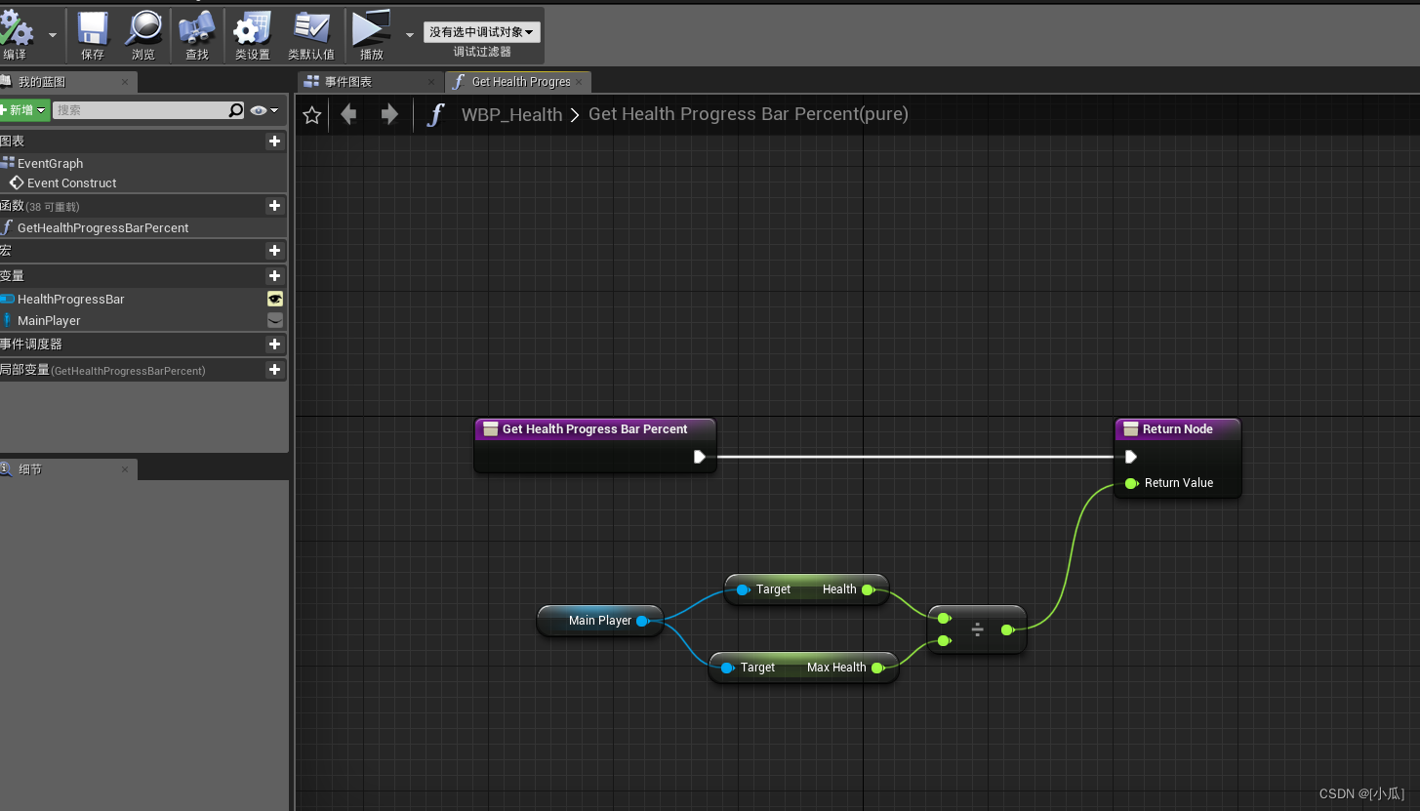
Task: Click the 变量 section header
Action: tap(143, 276)
